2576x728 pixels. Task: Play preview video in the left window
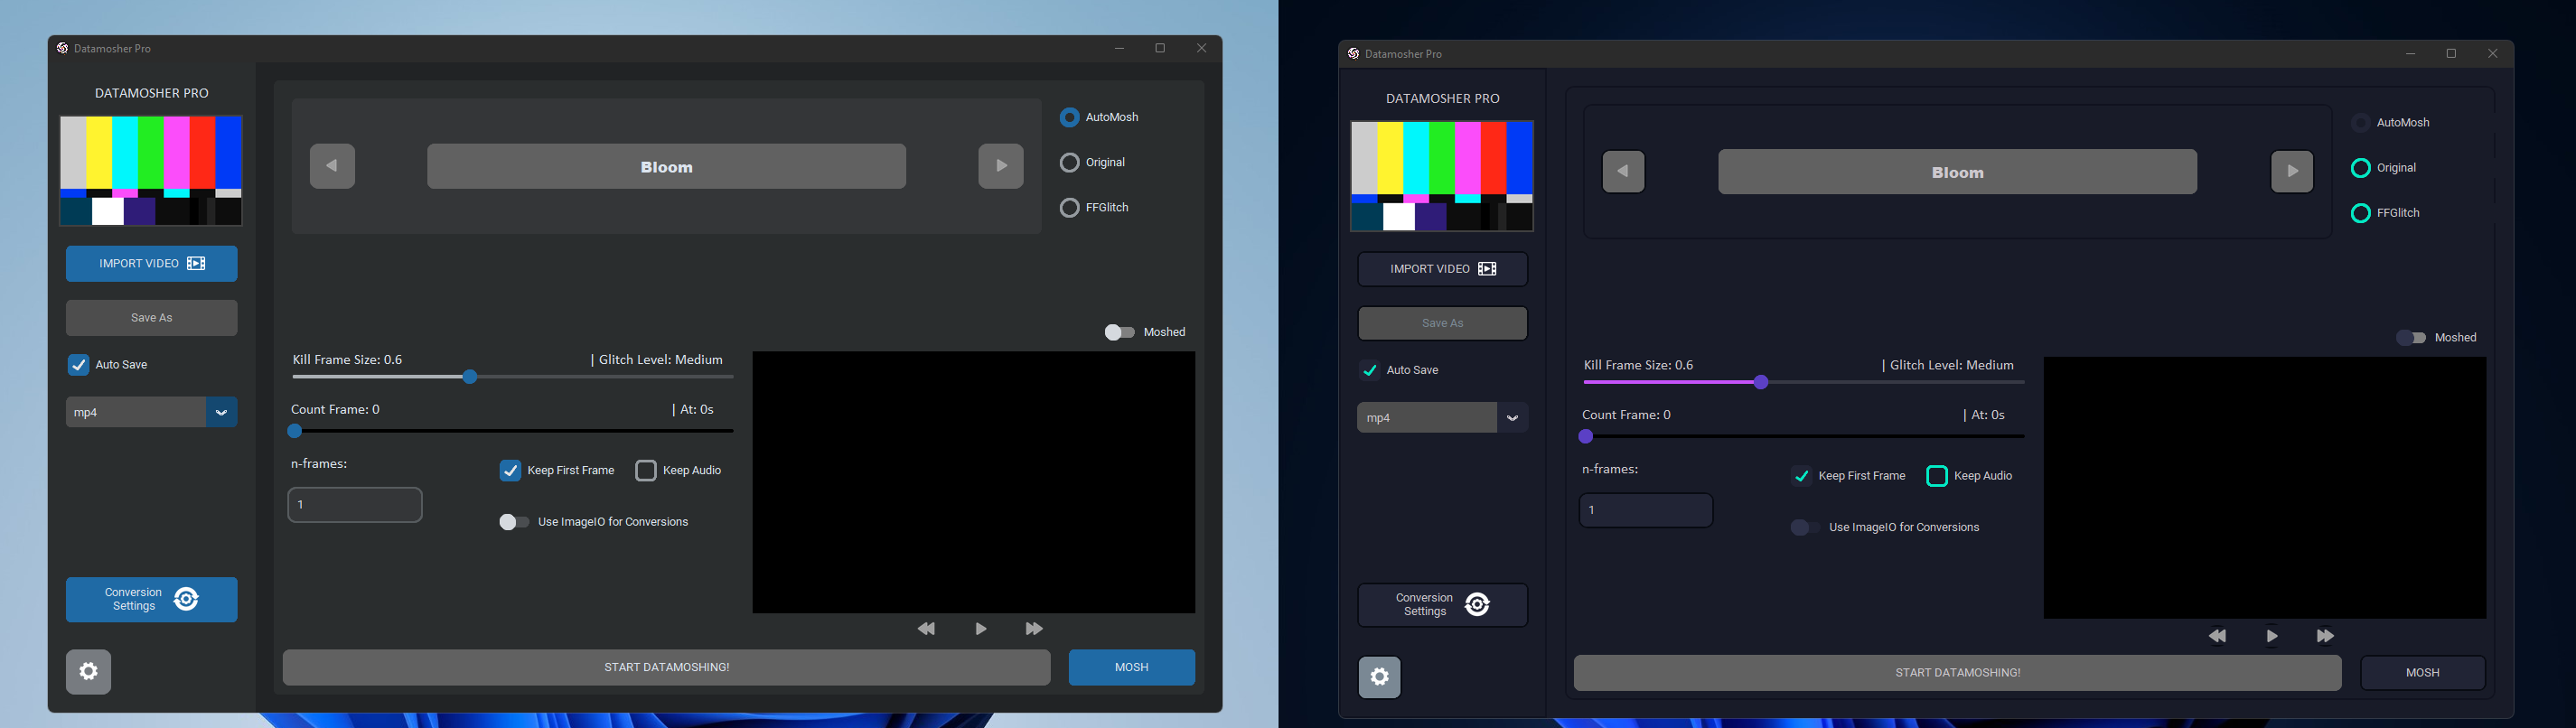pos(980,629)
